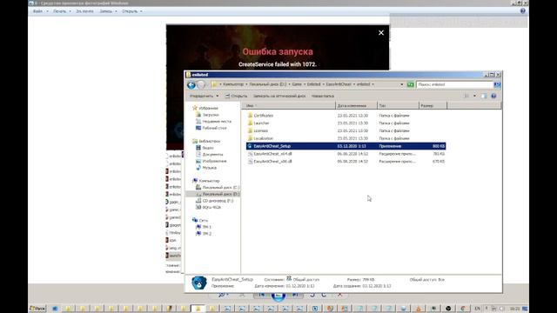Open the Упорядочить dropdown in Explorer toolbar
Screen dimensions: 557x313
tap(204, 96)
